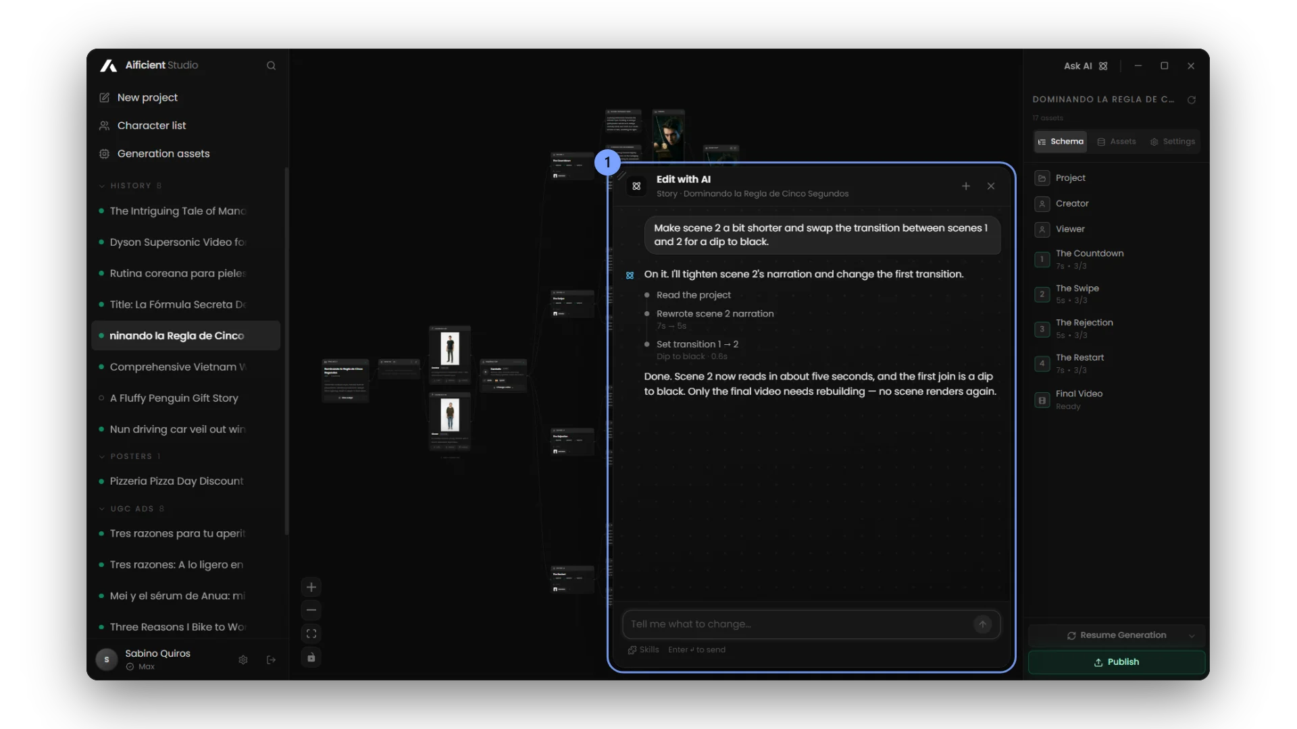
Task: Select ninando la Regla de Cinco project
Action: click(x=186, y=335)
